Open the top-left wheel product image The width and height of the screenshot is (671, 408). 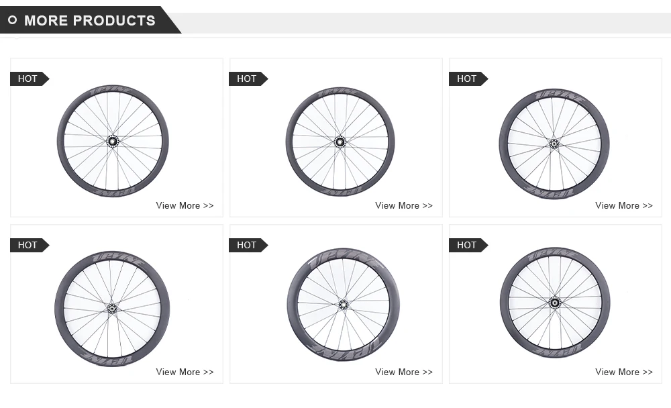coord(113,141)
